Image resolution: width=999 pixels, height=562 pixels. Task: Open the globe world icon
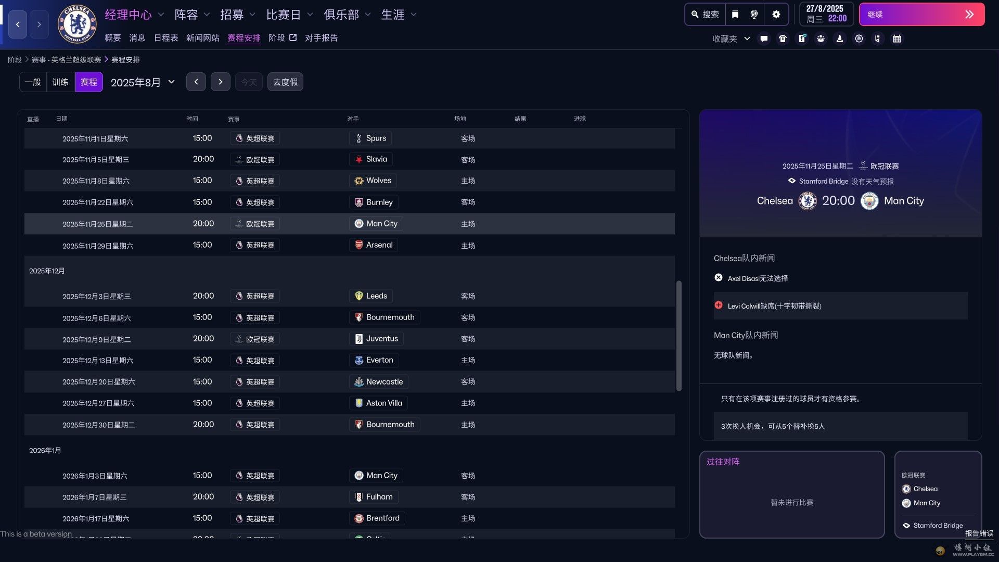point(754,15)
